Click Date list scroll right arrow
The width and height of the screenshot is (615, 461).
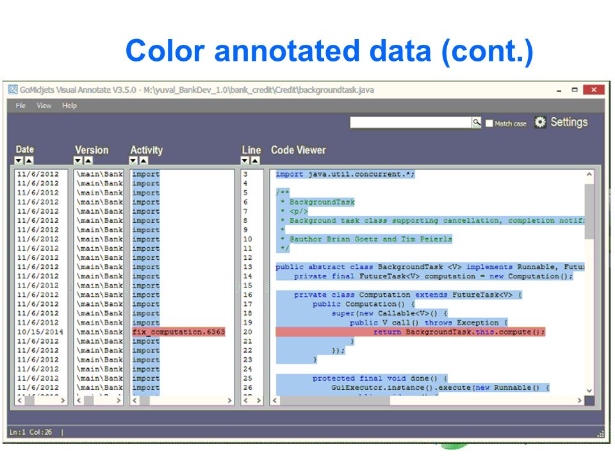[63, 400]
